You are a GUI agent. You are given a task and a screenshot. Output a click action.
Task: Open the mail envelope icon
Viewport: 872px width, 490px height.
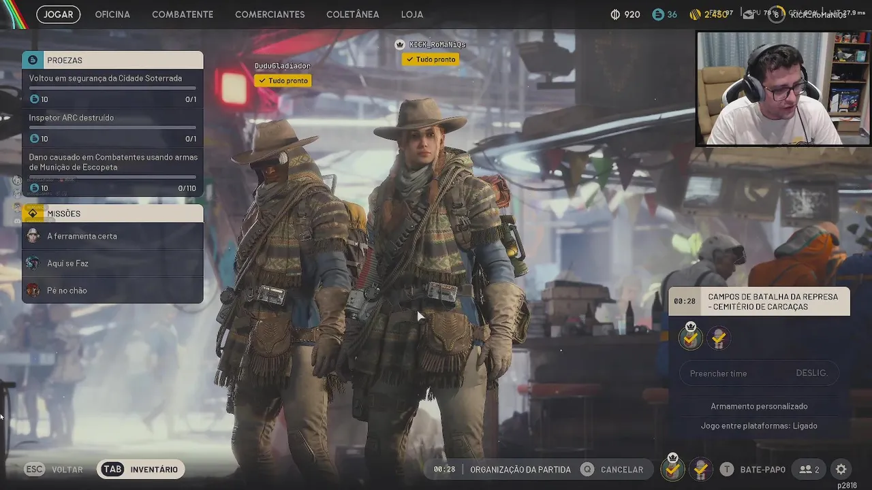749,15
